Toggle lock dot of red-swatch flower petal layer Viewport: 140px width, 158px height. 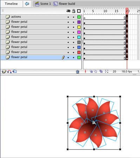pyautogui.click(x=73, y=52)
